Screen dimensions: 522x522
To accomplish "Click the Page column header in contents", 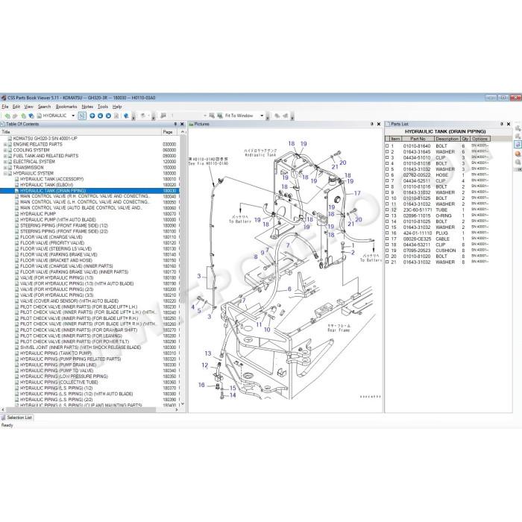I will click(x=170, y=132).
